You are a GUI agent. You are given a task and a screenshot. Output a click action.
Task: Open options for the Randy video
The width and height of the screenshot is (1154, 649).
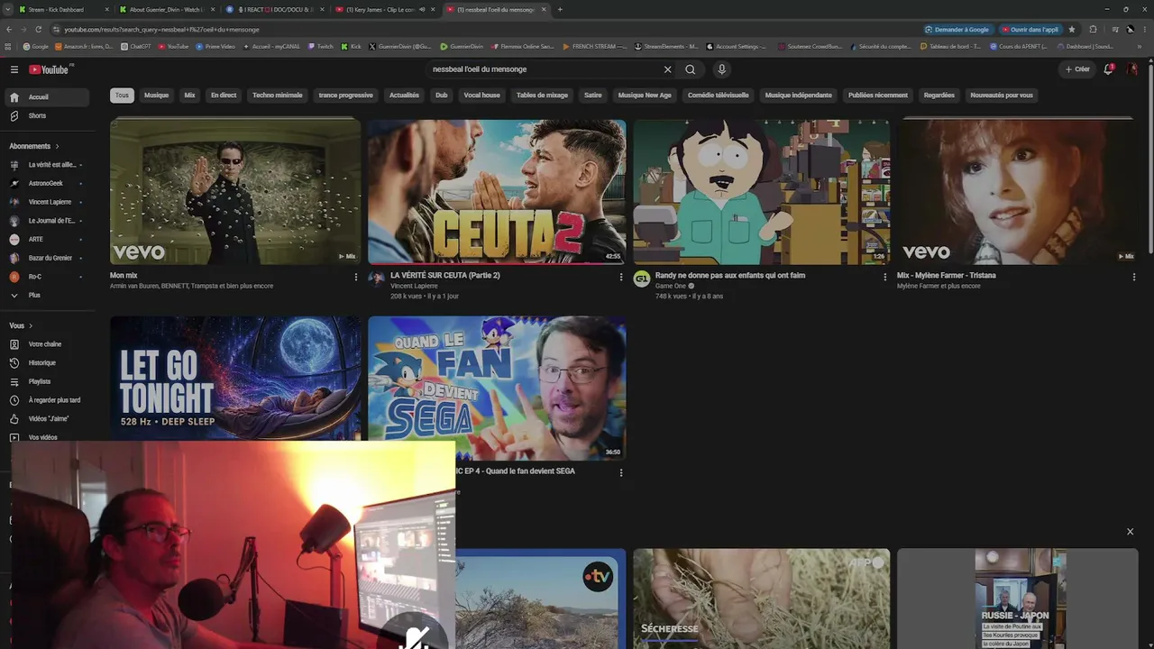[884, 277]
